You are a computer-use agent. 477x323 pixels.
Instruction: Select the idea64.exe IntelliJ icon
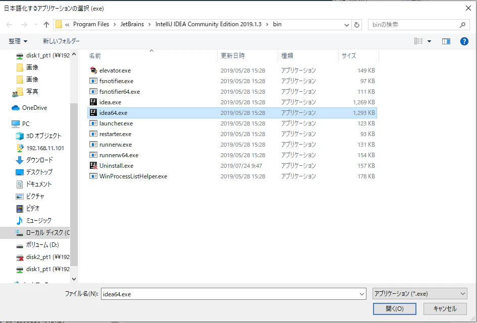(93, 113)
